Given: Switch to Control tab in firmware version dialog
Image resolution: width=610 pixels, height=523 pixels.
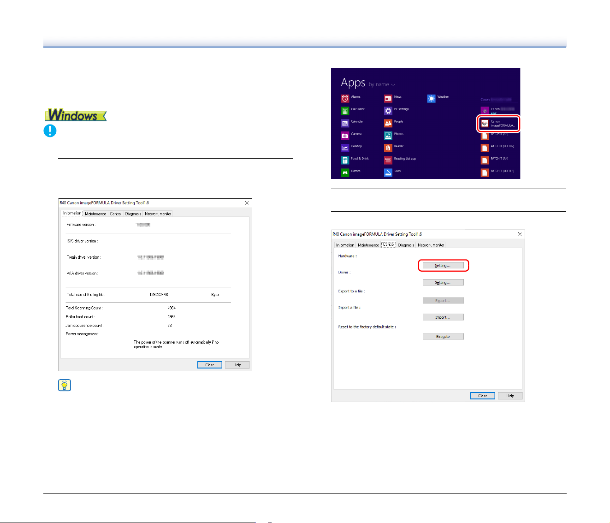Looking at the screenshot, I should tap(116, 214).
